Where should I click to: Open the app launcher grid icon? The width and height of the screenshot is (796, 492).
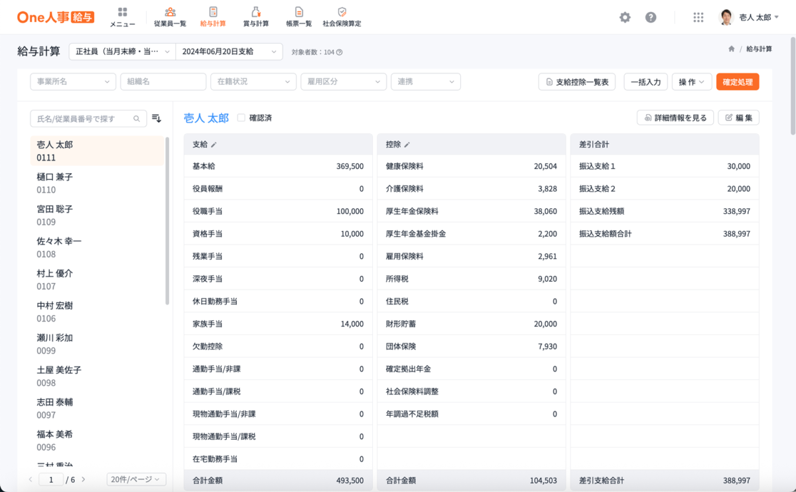pyautogui.click(x=698, y=17)
